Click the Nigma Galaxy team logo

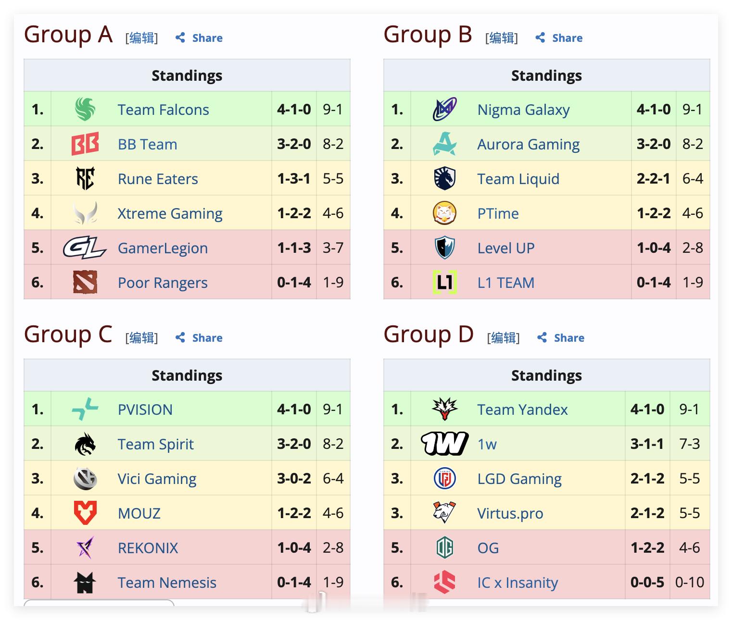pos(445,109)
